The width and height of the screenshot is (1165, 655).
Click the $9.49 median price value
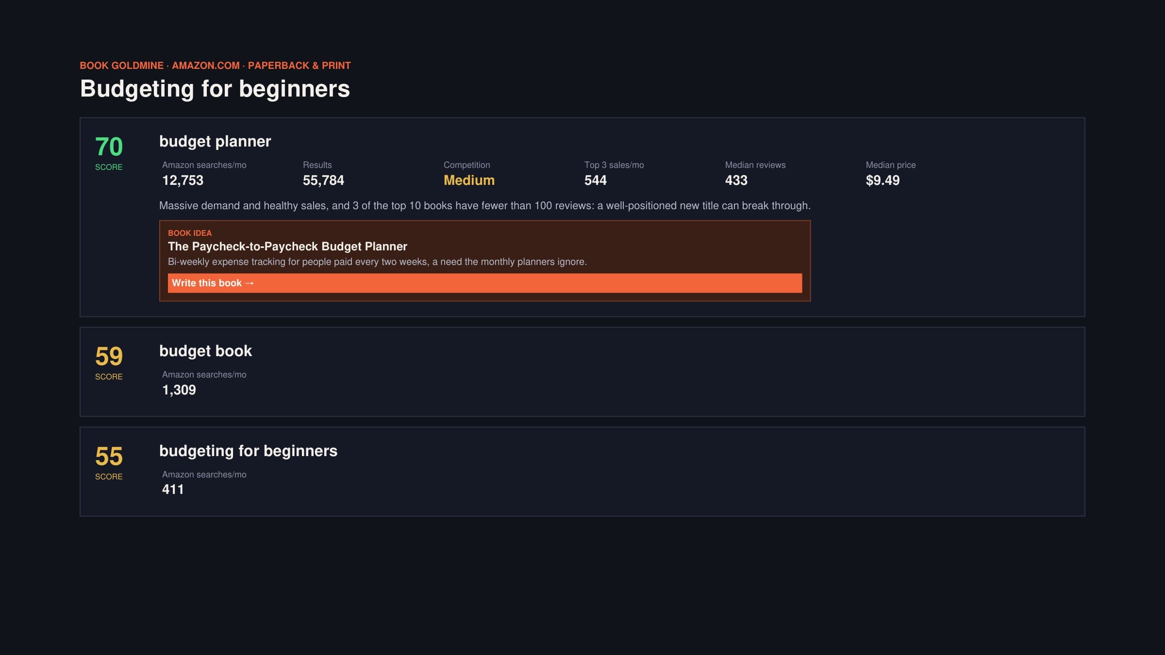coord(882,180)
